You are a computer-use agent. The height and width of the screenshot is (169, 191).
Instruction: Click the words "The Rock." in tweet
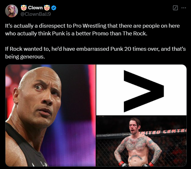point(135,33)
